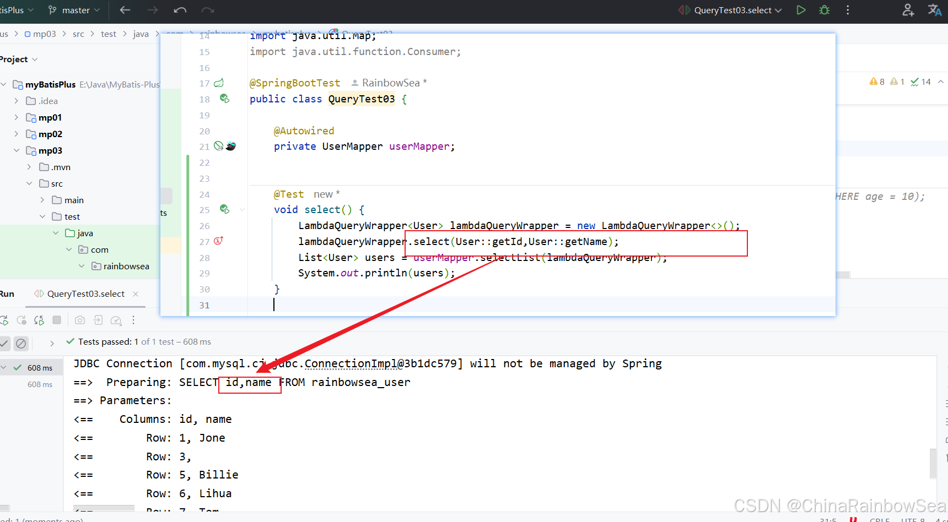This screenshot has width=948, height=522.
Task: Click the run gutter icon on line 18
Action: click(224, 99)
